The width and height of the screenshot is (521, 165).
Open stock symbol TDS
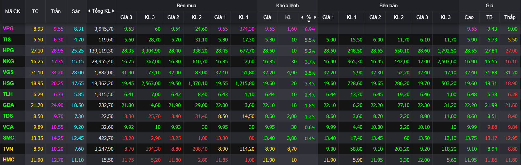pyautogui.click(x=8, y=116)
